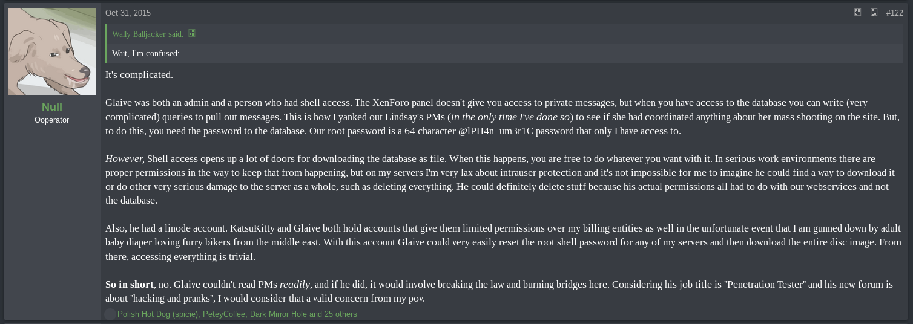Viewport: 913px width, 324px height.
Task: Click the share glyph icon left of bookmark
Action: tap(857, 12)
